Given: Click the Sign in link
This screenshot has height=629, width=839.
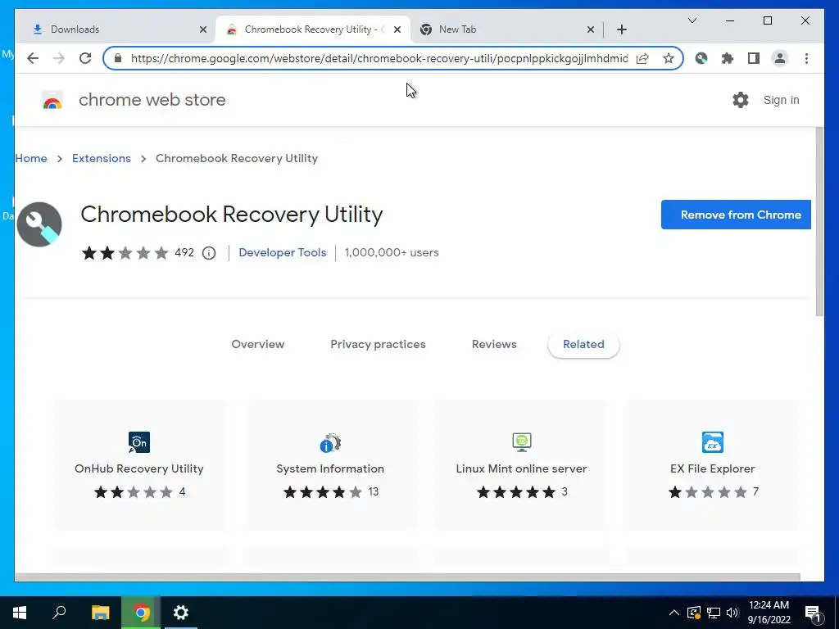Looking at the screenshot, I should 781,100.
